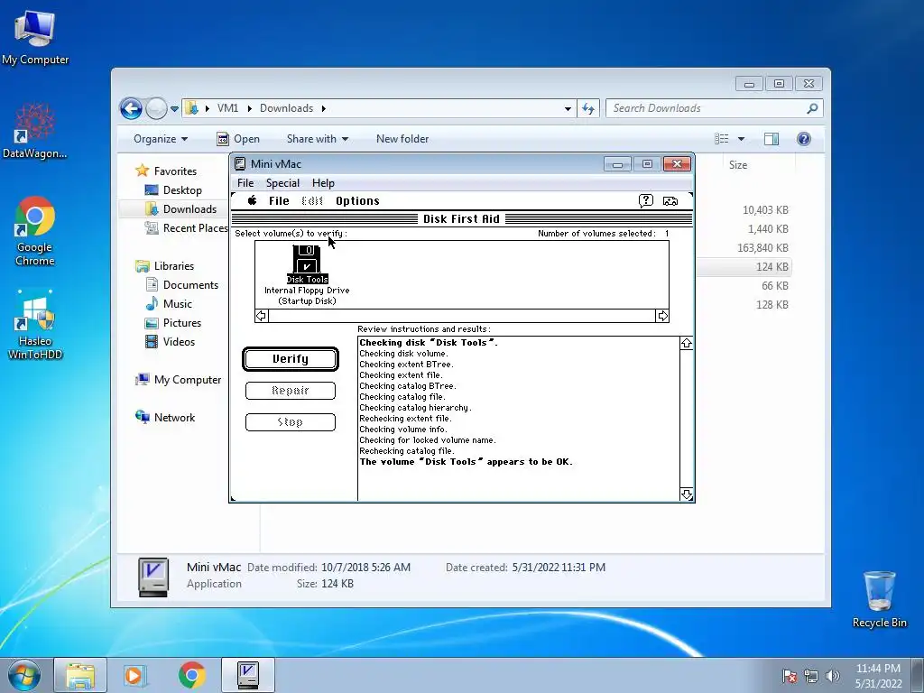Click the Recycle Bin desktop icon

click(x=879, y=599)
